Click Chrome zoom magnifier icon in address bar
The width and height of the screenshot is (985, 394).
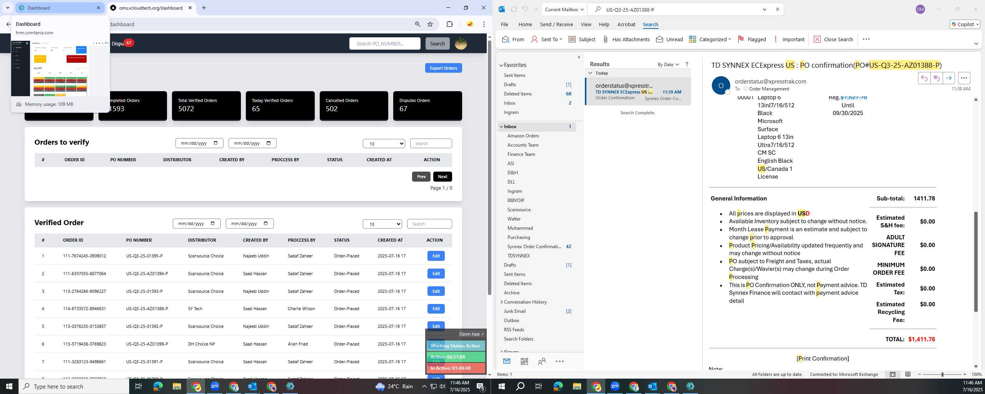pos(417,24)
